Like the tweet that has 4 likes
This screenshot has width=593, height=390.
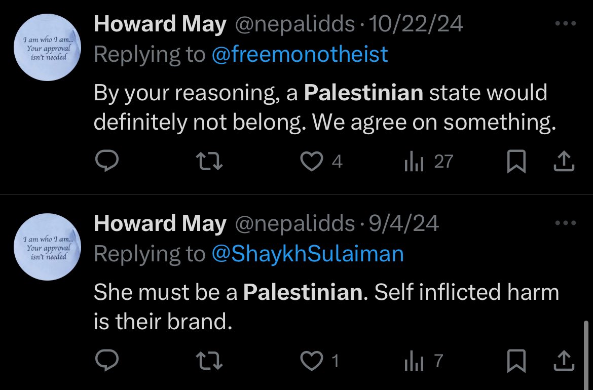(x=312, y=161)
